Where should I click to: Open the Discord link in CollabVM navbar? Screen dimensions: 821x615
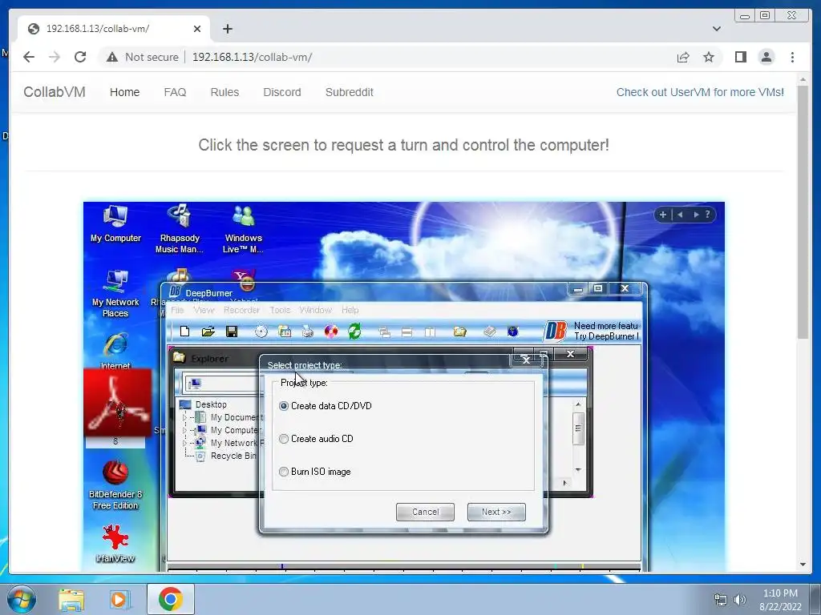(x=281, y=92)
